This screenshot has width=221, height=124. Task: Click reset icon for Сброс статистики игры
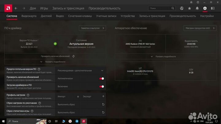103,112
